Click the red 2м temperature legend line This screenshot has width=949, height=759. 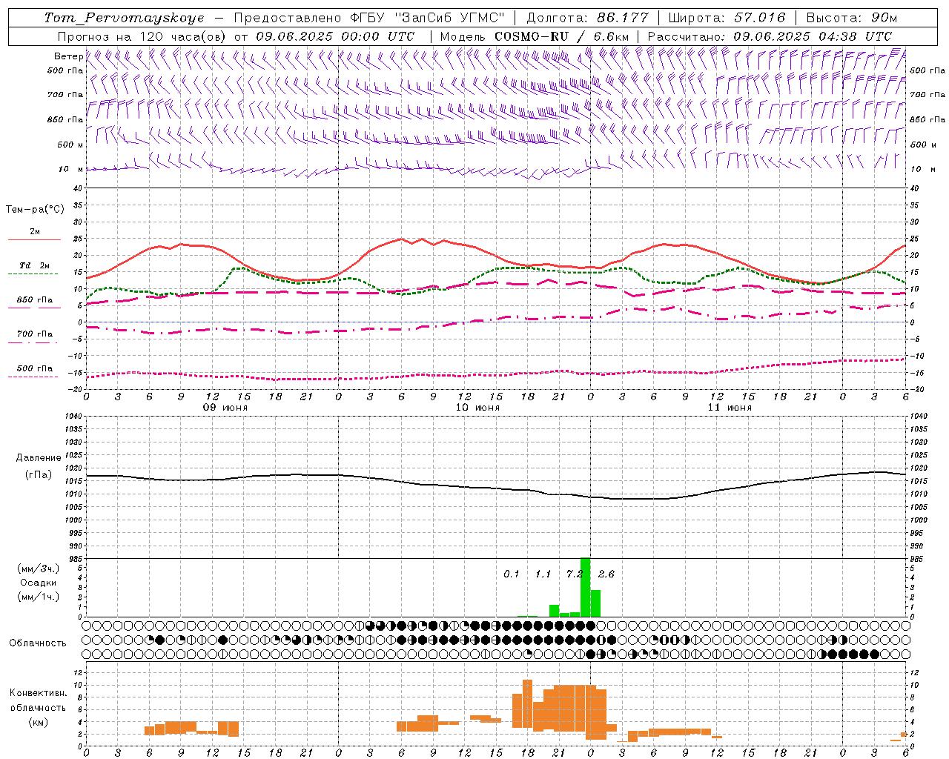click(34, 240)
